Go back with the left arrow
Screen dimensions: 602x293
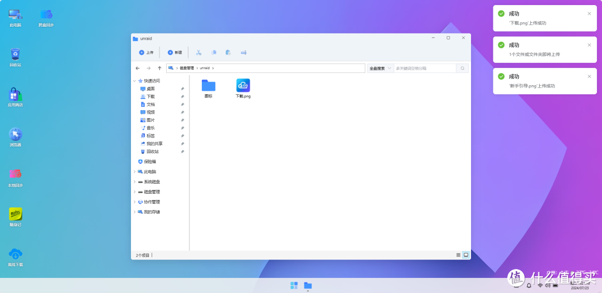138,69
